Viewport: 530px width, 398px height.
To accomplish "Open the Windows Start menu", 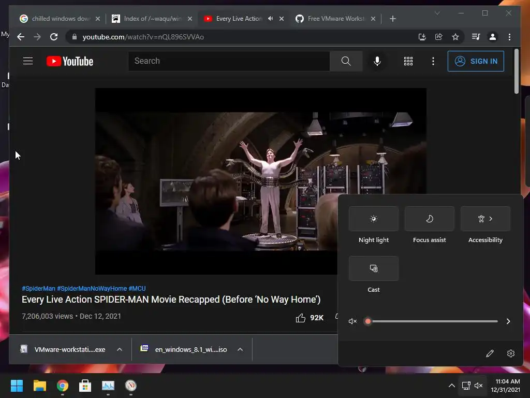I will point(17,386).
